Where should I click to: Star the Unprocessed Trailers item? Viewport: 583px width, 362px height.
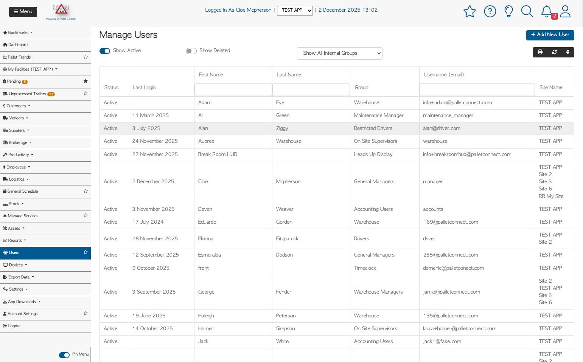(86, 94)
